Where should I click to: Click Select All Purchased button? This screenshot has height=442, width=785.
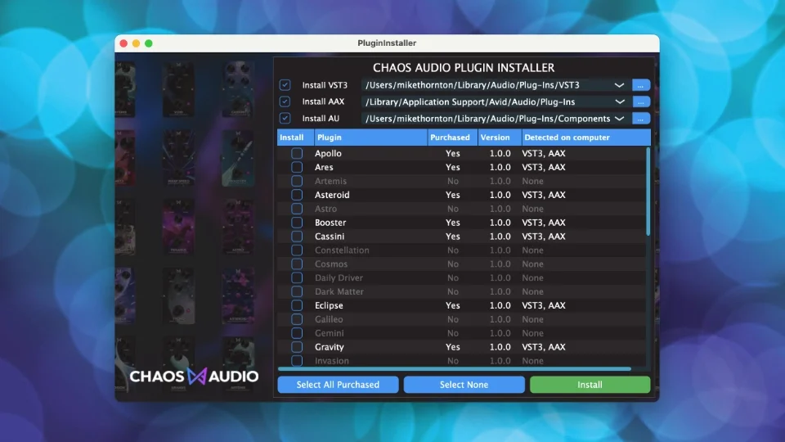pyautogui.click(x=338, y=385)
